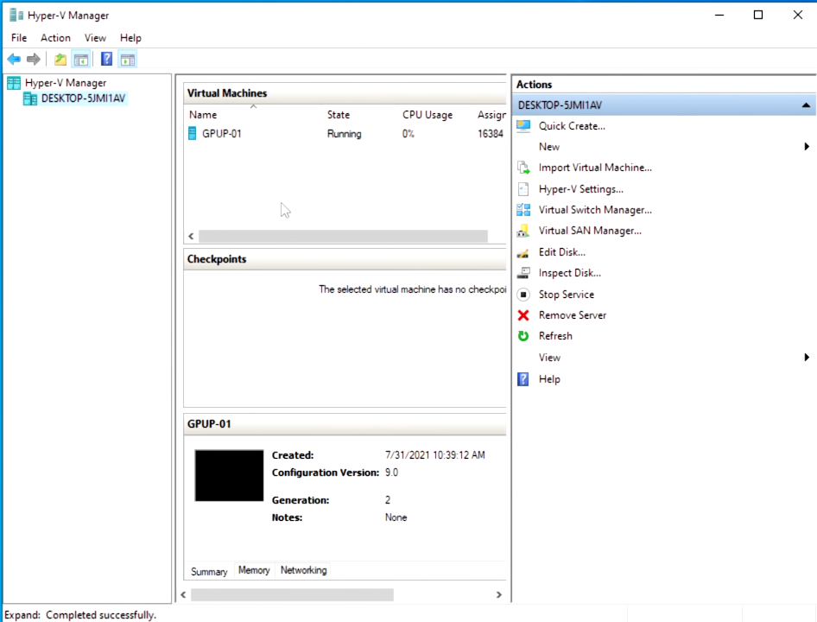
Task: Click the Configuration Version value 9.0
Action: (391, 473)
